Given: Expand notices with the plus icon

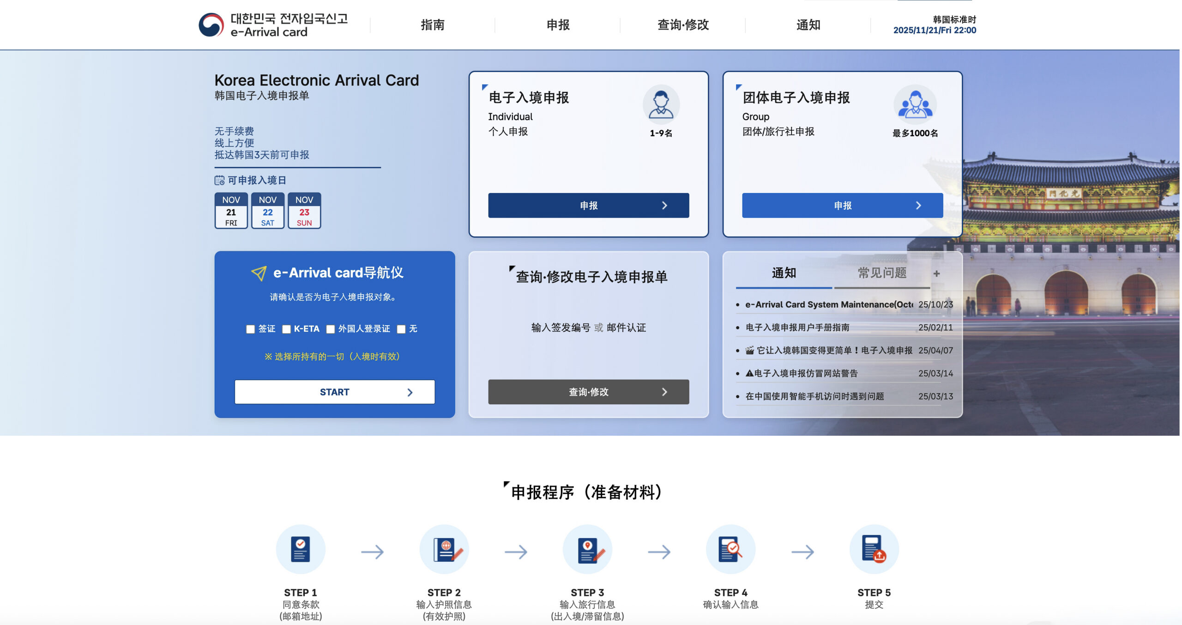Looking at the screenshot, I should point(936,273).
